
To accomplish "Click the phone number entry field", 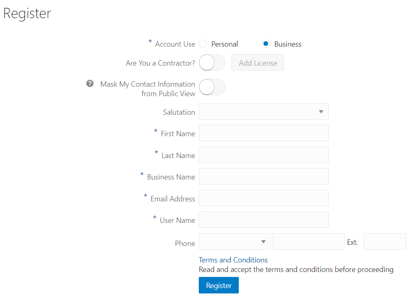I will [308, 241].
